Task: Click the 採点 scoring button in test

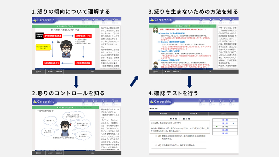Action: 224,114
